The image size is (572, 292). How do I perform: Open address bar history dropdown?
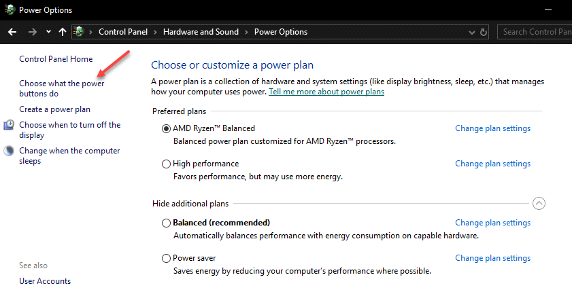(472, 32)
